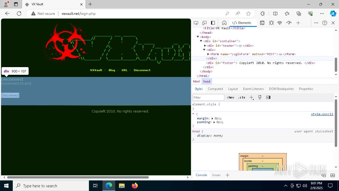Open the Computed tab
The height and width of the screenshot is (191, 339).
point(215,89)
